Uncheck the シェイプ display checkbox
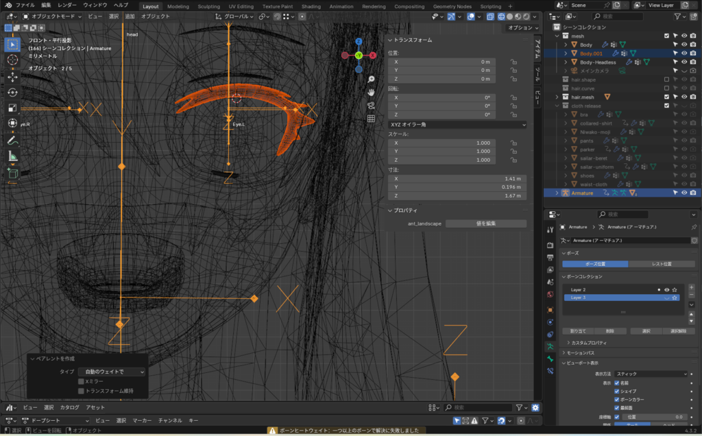This screenshot has height=436, width=702. tap(617, 391)
